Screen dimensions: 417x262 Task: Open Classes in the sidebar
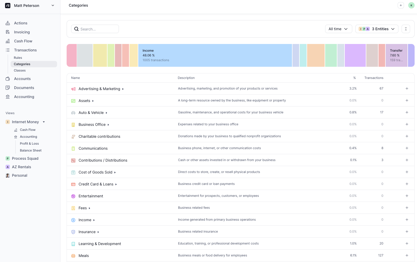tap(20, 70)
